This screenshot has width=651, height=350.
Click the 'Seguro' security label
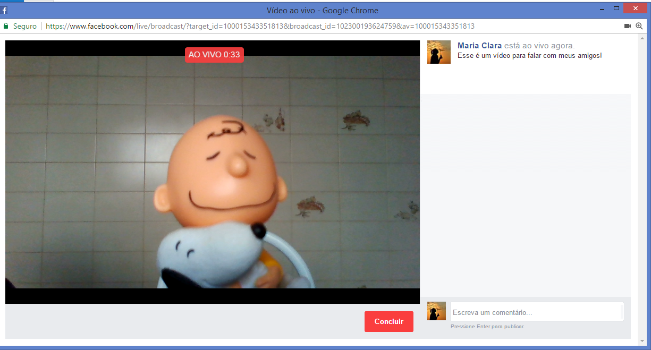[x=25, y=26]
